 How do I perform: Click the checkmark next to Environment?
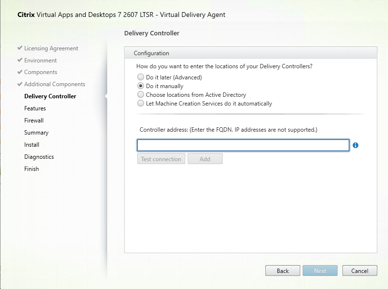click(20, 60)
